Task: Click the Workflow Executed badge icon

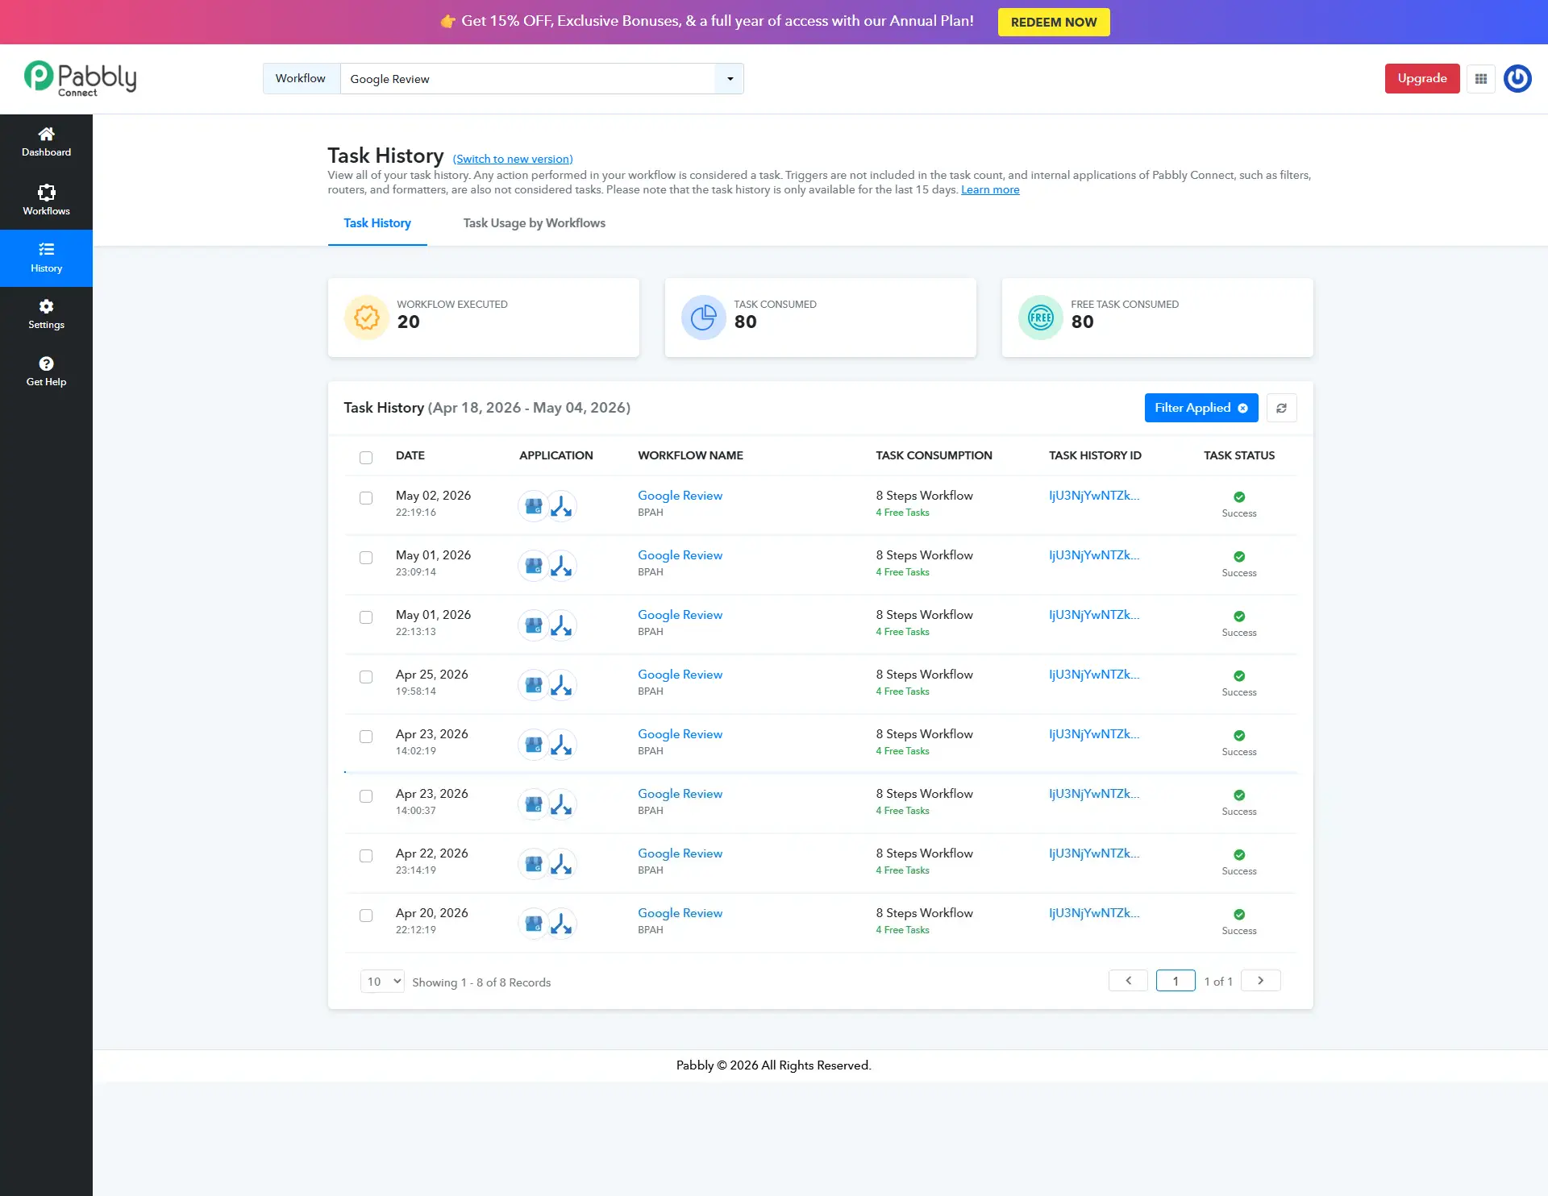Action: pos(367,318)
